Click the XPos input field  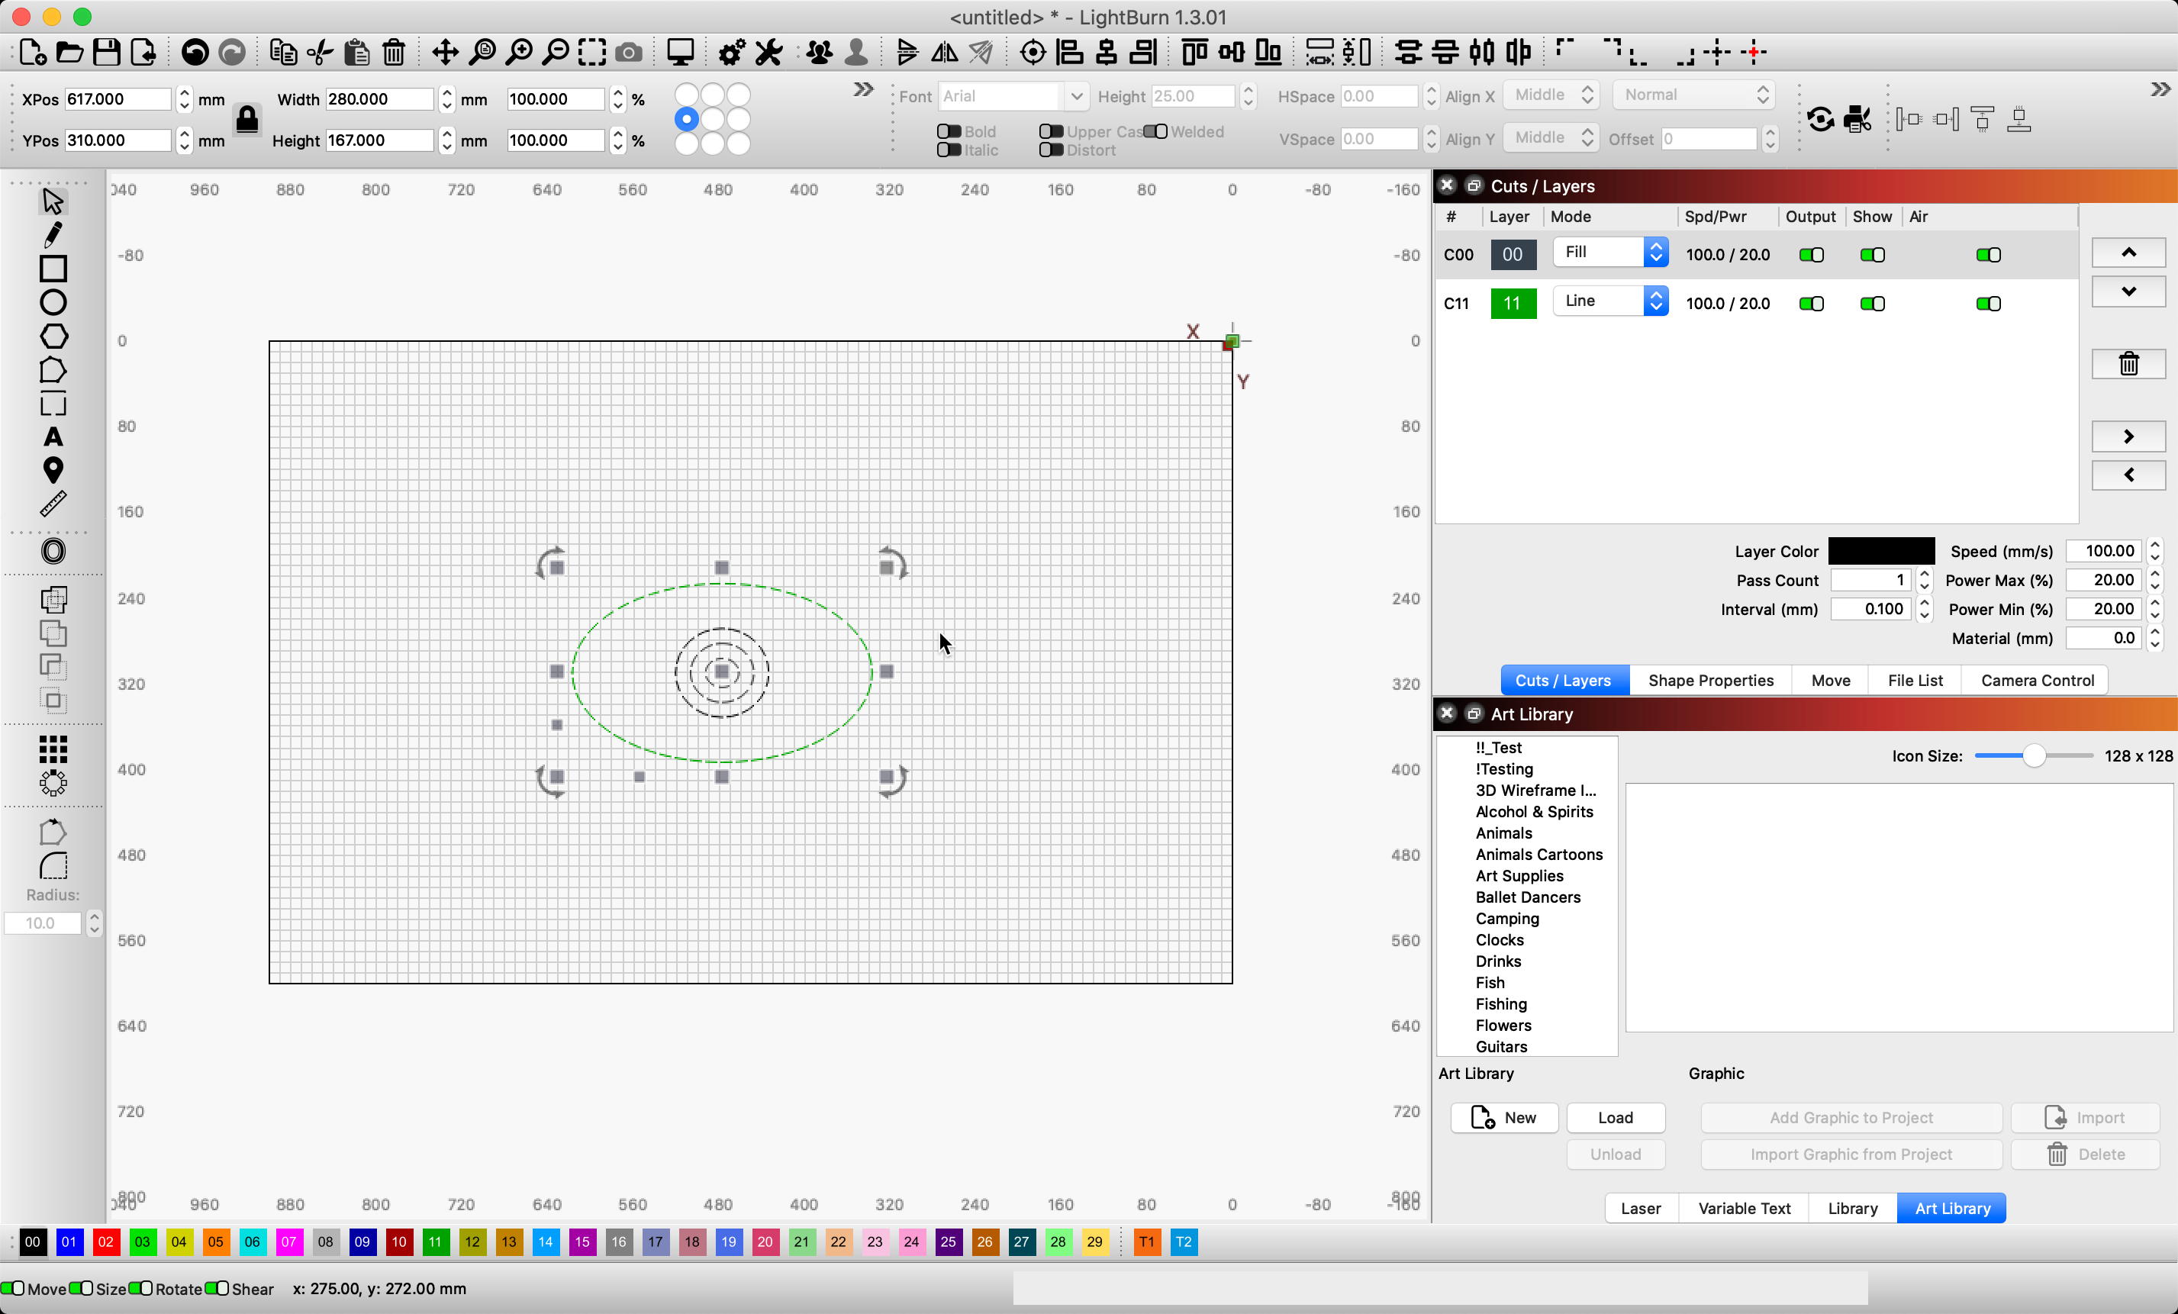pos(118,99)
